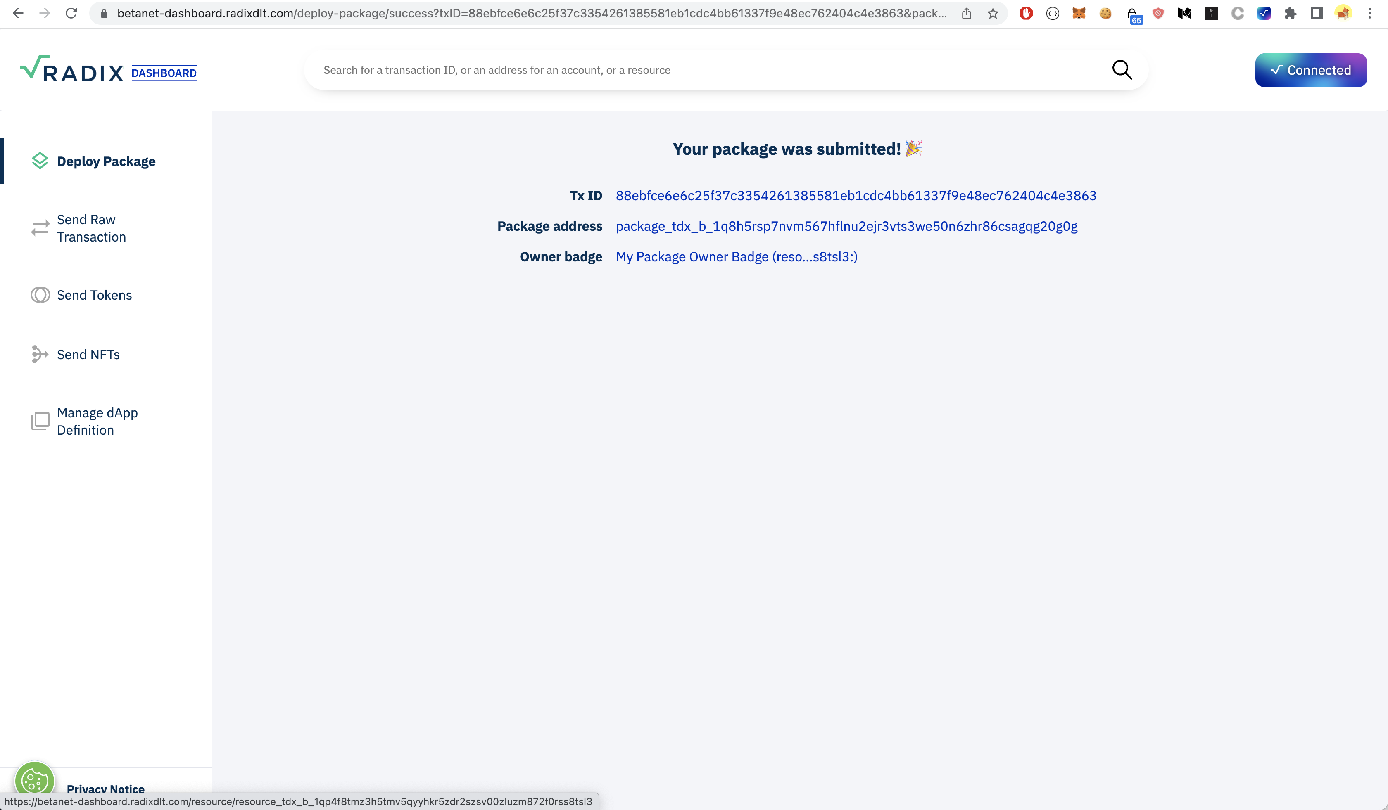The image size is (1388, 810).
Task: Open the package address link
Action: 846,226
